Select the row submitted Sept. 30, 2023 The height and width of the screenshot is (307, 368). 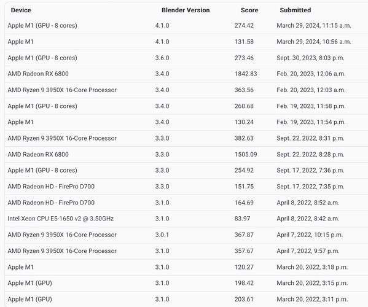186,58
